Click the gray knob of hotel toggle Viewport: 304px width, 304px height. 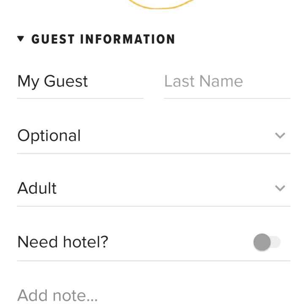coord(262,242)
